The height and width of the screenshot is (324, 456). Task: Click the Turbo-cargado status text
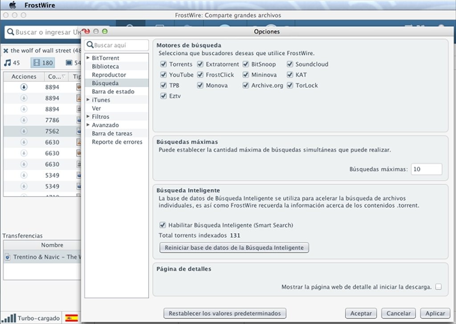point(39,318)
